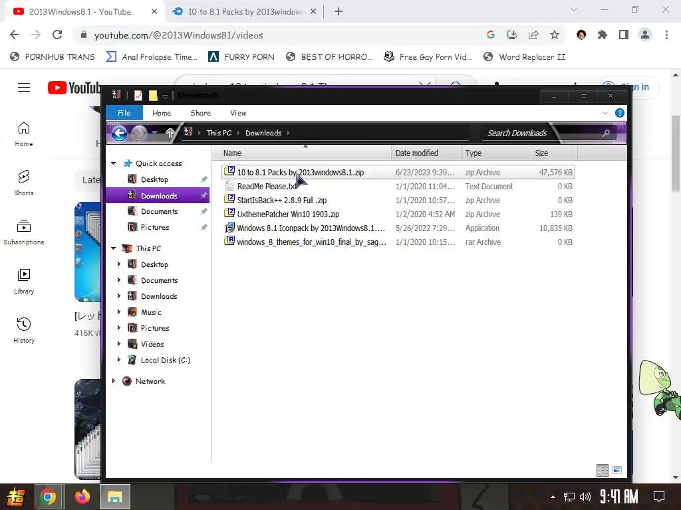Screen dimensions: 681x510
Task: Select UxthemePatcher Win10 1903.zip
Action: point(398,214)
